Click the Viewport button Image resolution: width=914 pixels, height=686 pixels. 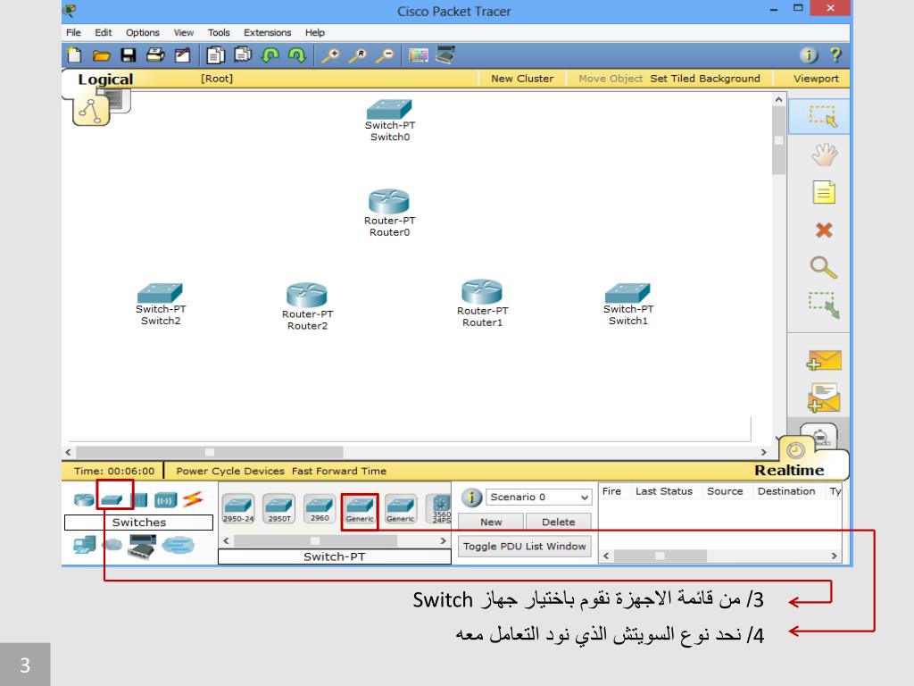coord(816,79)
